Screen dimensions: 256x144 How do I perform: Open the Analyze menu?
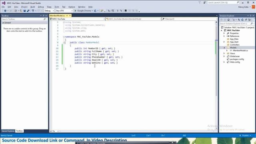tap(72, 7)
